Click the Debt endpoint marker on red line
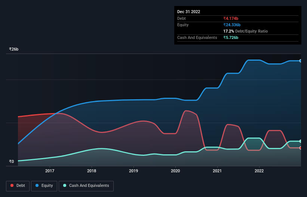The width and height of the screenshot is (307, 197). 301,148
